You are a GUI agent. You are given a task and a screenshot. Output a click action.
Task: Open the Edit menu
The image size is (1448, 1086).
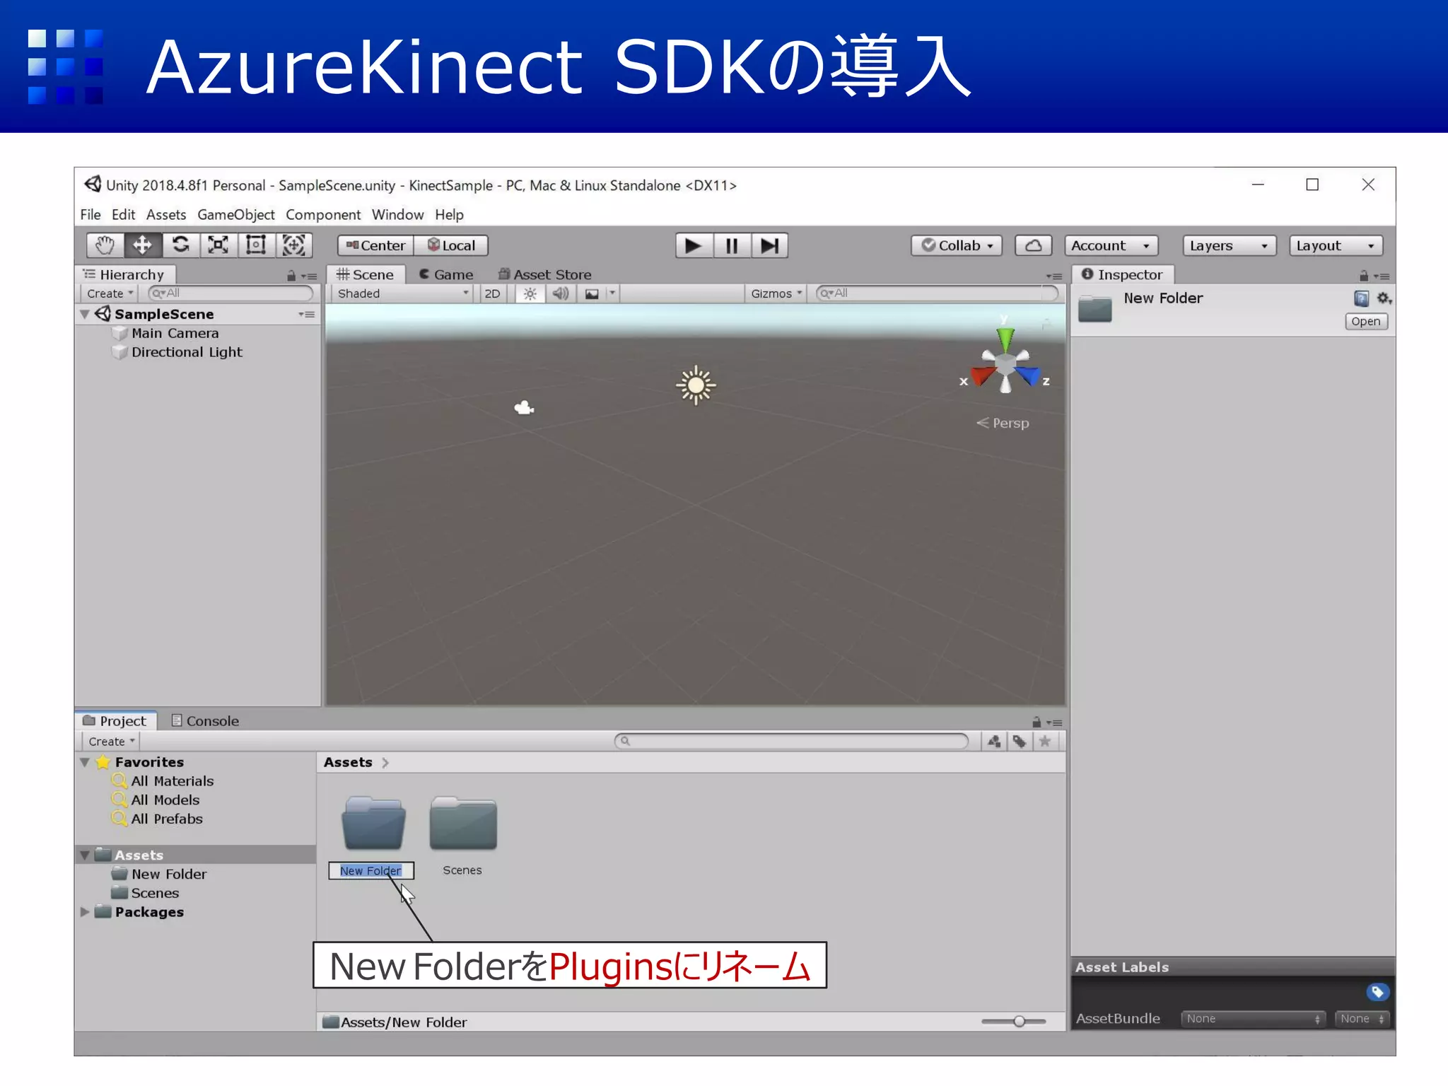tap(123, 214)
